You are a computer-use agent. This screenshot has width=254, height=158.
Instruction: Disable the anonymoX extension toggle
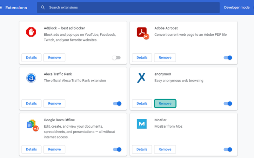point(228,104)
